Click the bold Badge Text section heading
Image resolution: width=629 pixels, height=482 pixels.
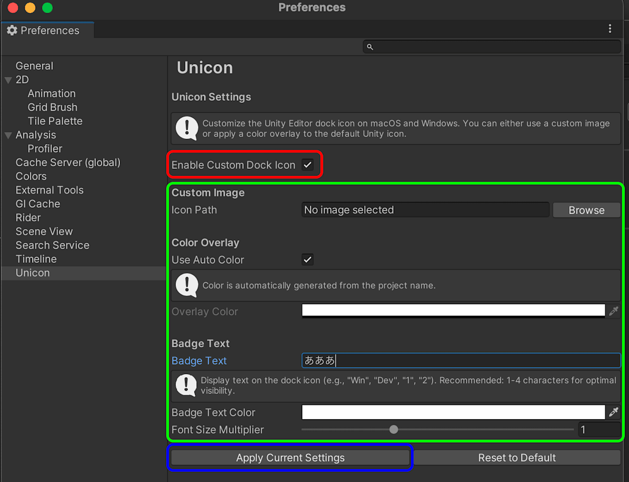coord(201,344)
